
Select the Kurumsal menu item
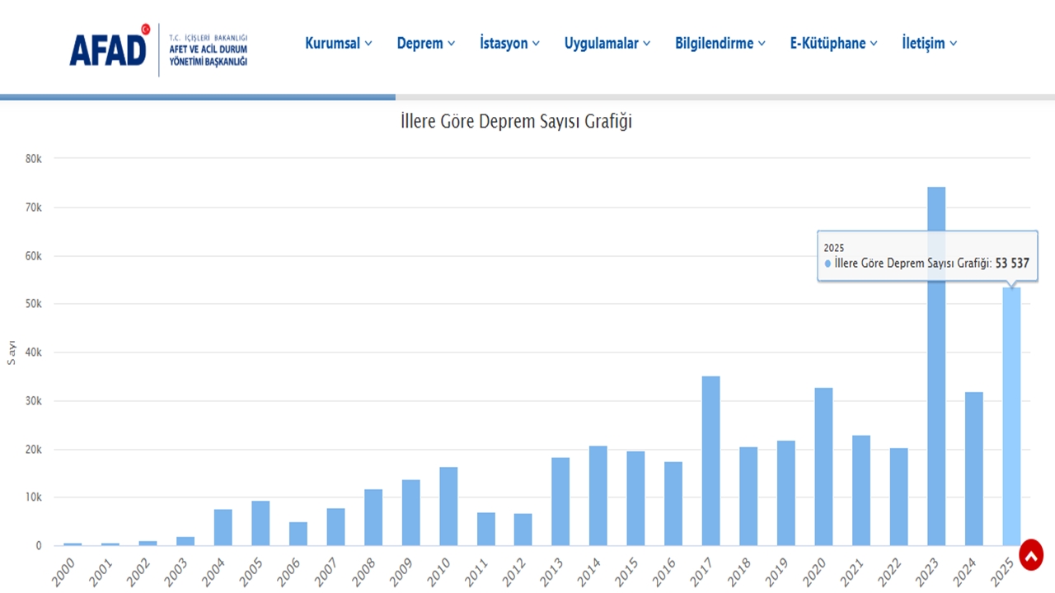333,44
